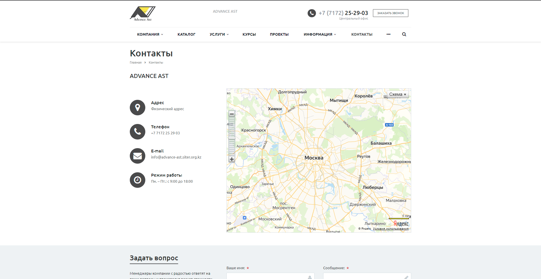Screen dimensions: 541x279
Task: Click the ADVANCE AST header text
Action: pyautogui.click(x=225, y=12)
